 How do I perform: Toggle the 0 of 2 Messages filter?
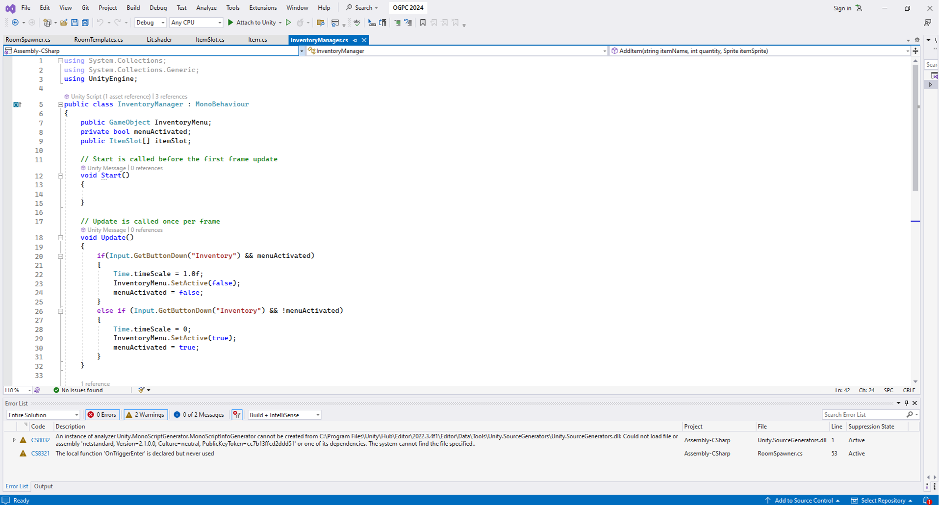tap(199, 415)
